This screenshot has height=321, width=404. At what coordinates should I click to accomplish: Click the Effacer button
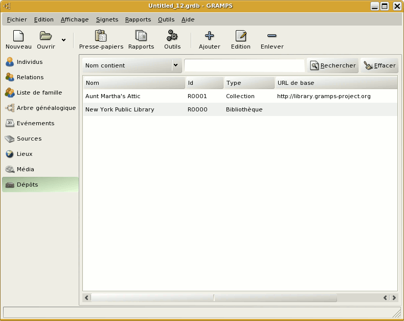379,65
